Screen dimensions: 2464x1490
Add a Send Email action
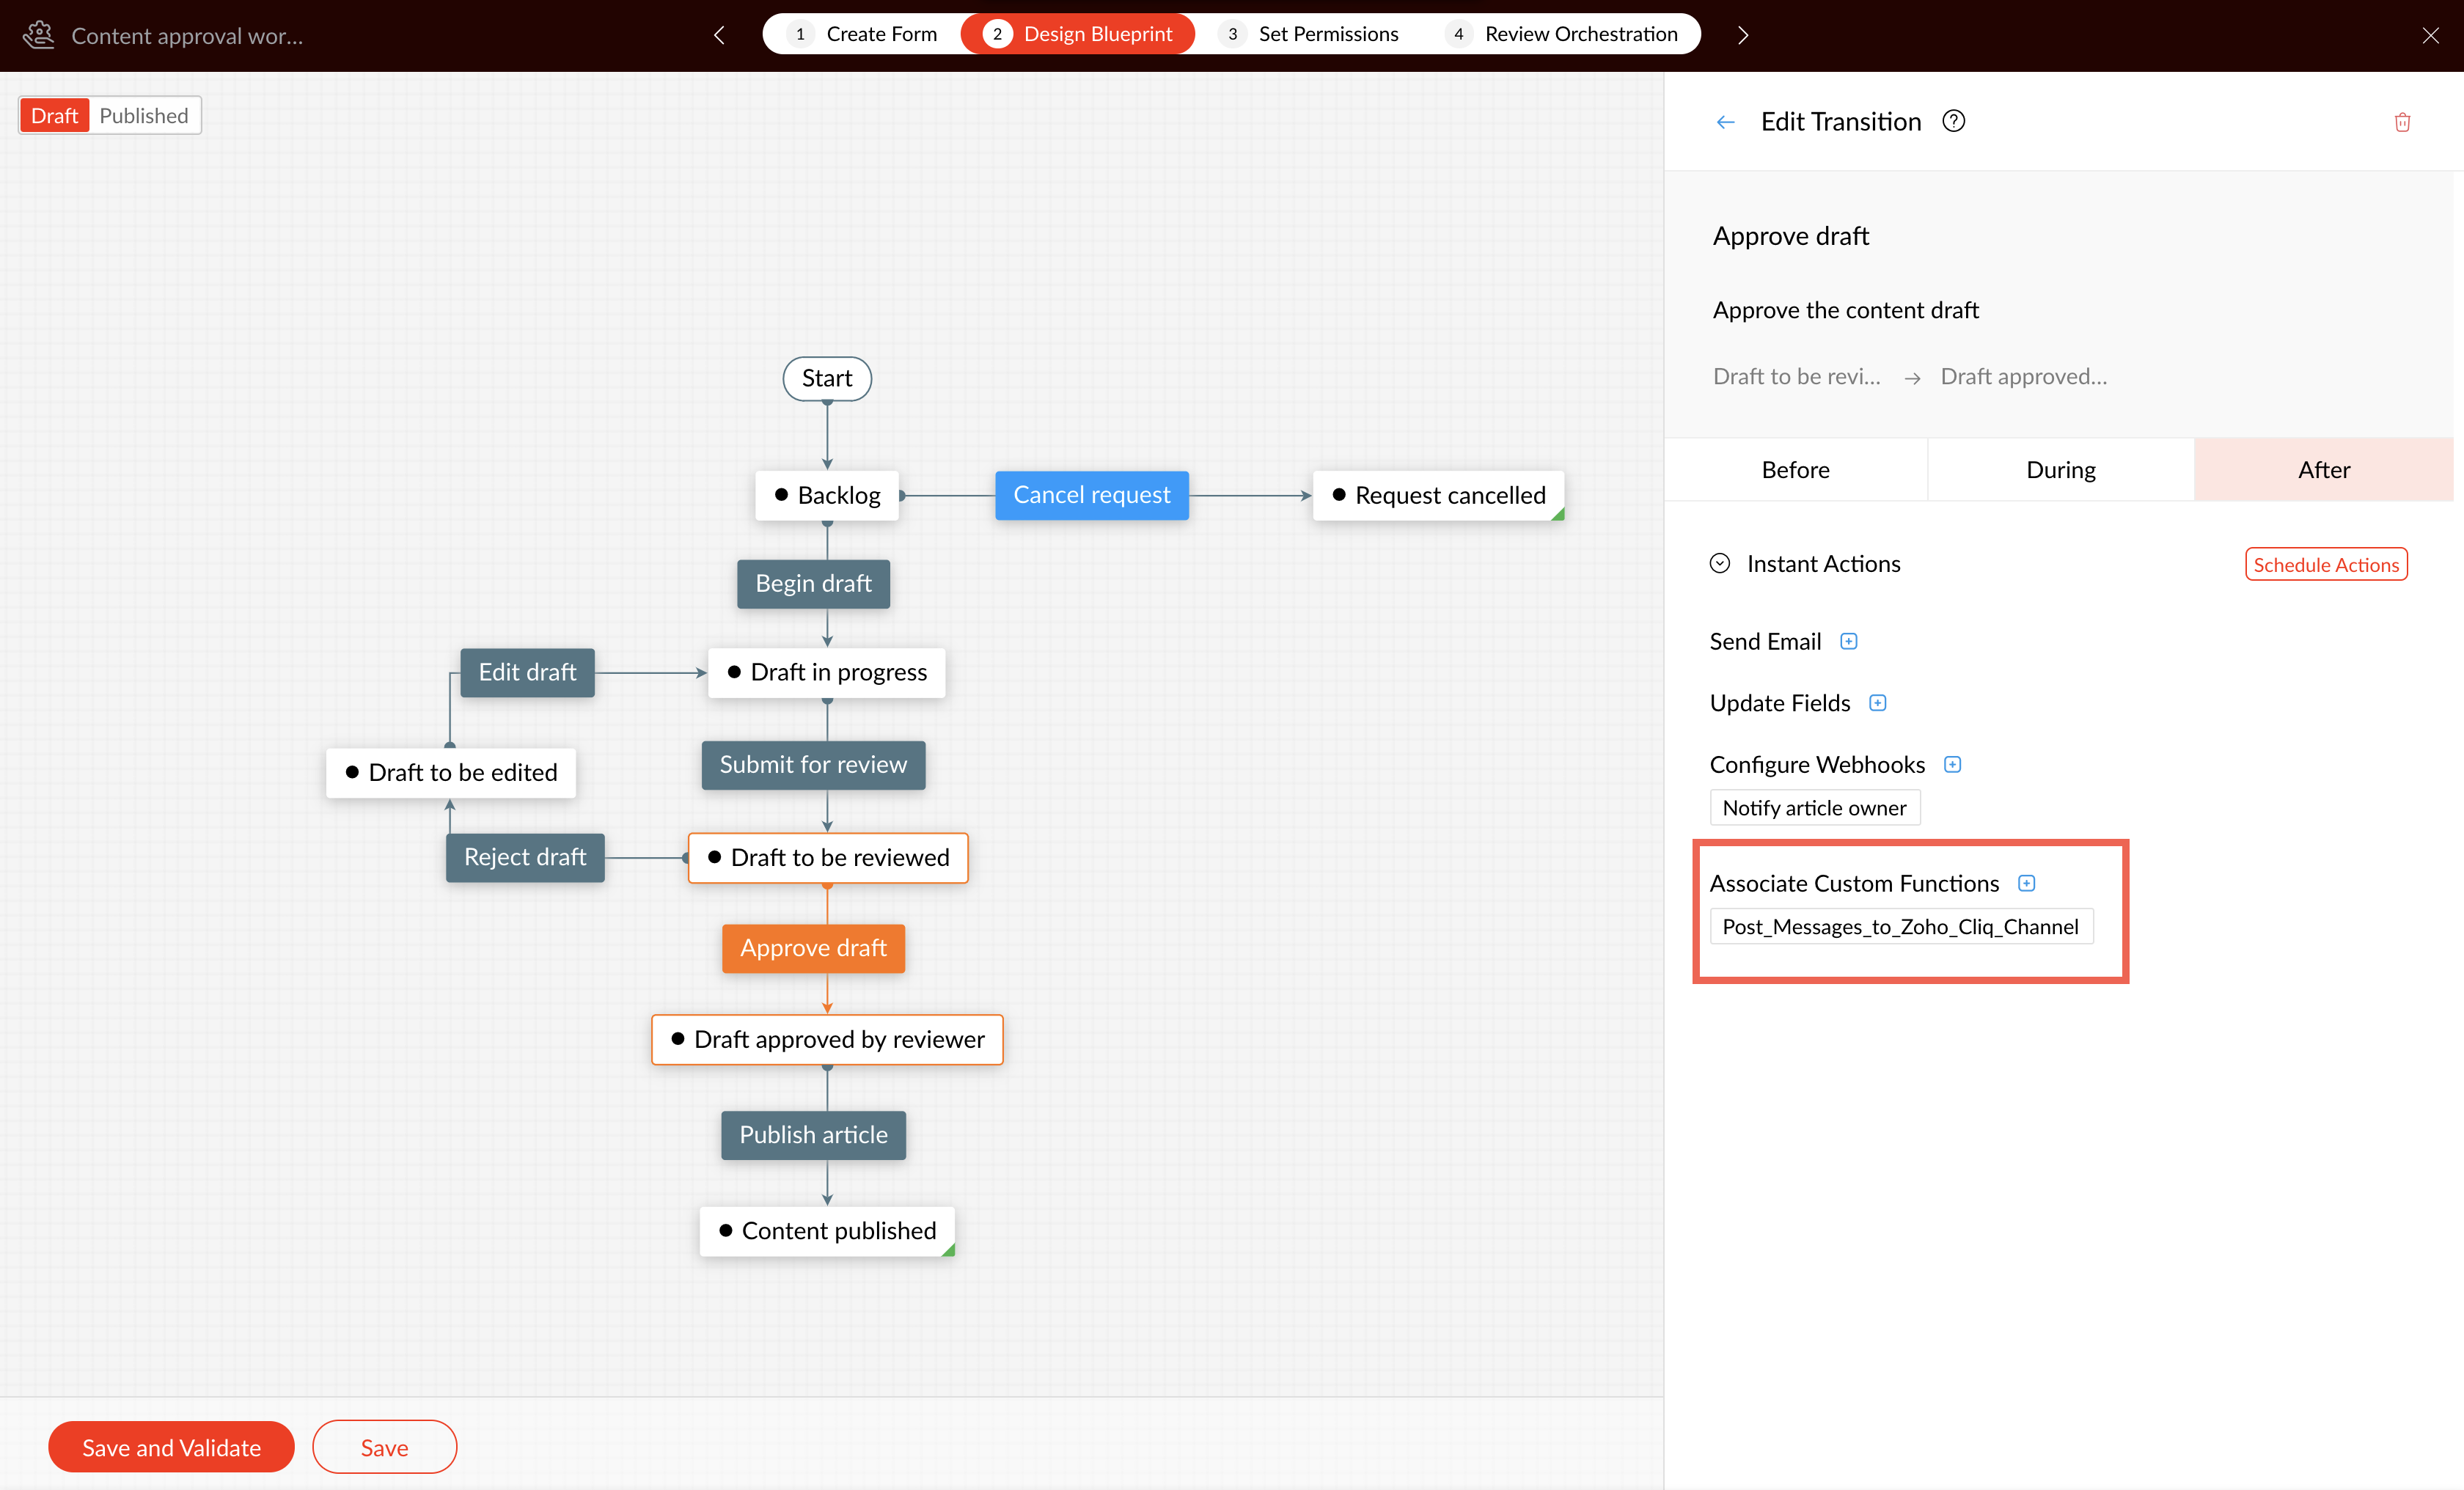(1849, 641)
